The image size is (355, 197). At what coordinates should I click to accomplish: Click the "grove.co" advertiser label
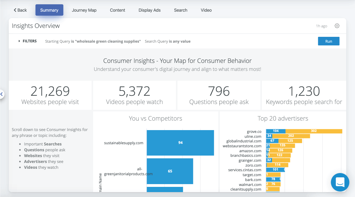[254, 132]
